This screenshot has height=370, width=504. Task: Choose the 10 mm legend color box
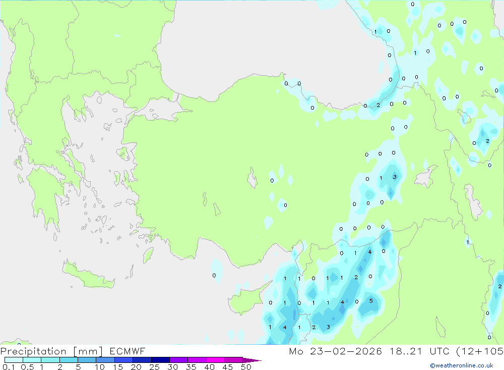(105, 360)
